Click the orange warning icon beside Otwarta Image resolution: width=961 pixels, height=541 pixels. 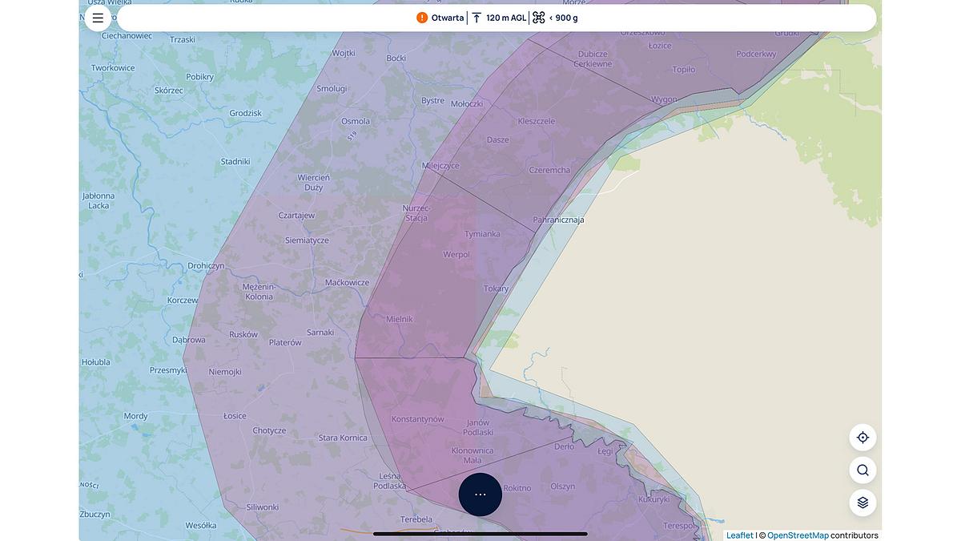tap(422, 18)
